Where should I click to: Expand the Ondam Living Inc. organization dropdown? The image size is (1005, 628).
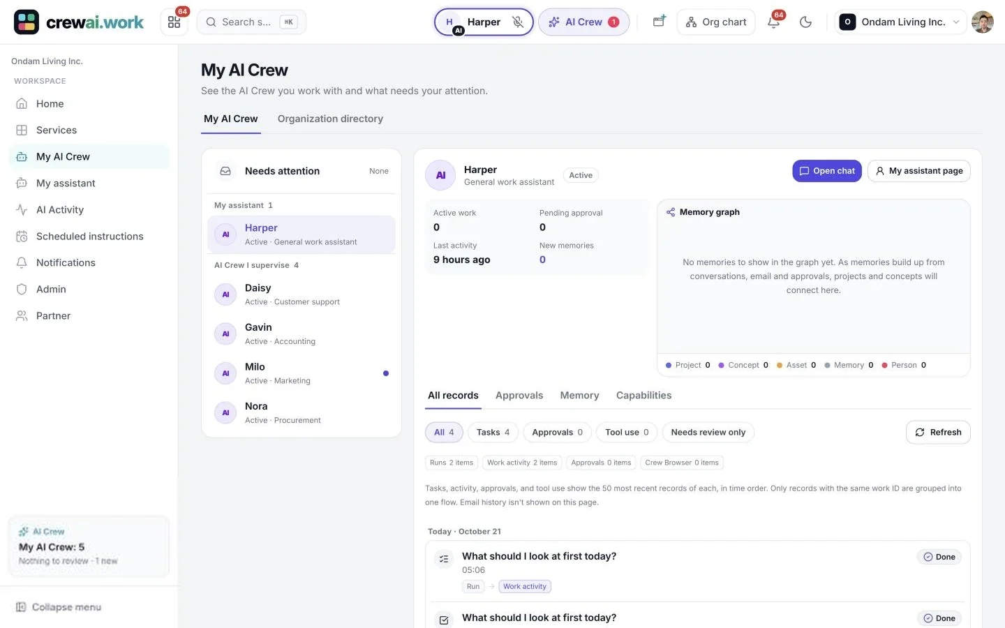click(x=900, y=22)
